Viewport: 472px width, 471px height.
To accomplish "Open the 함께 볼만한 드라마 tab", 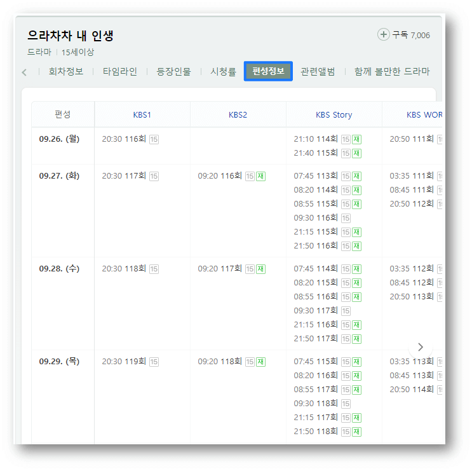I will click(x=392, y=72).
